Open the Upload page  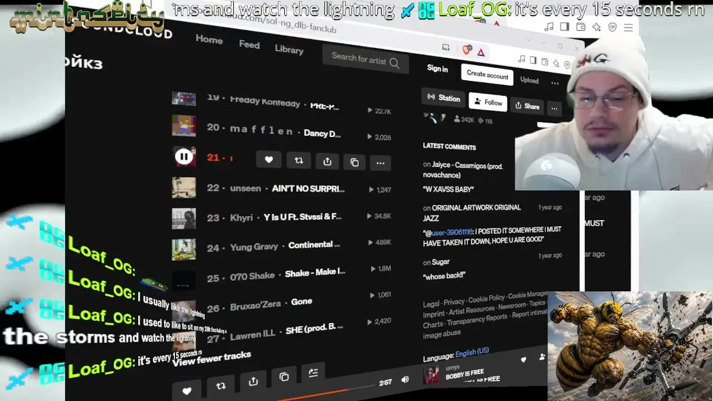pyautogui.click(x=529, y=80)
